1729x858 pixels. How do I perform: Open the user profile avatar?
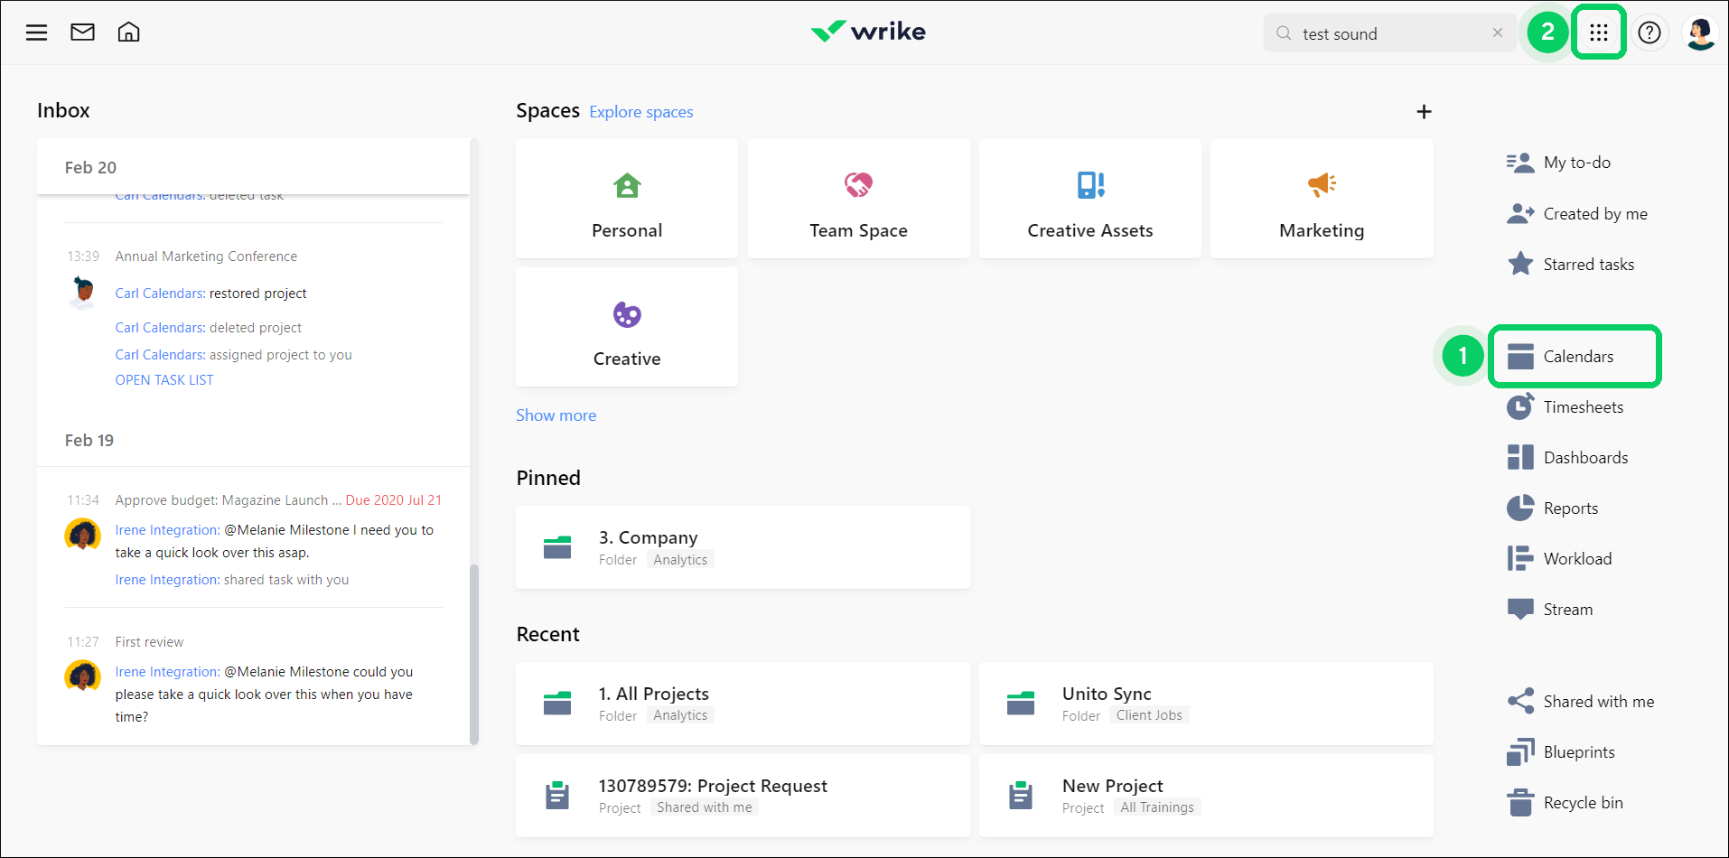pos(1699,33)
